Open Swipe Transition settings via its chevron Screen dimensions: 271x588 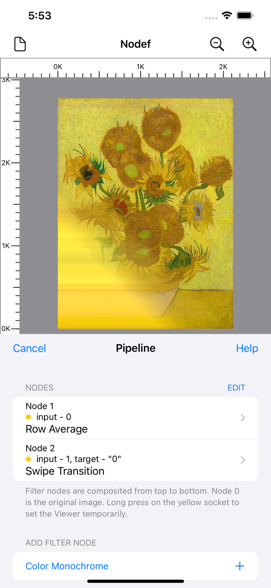(243, 459)
